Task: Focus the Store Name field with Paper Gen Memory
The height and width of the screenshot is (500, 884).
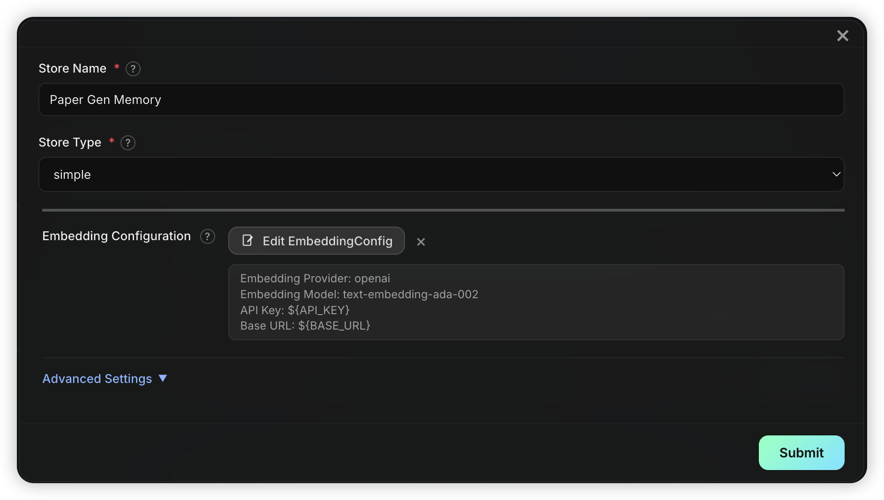Action: 441,100
